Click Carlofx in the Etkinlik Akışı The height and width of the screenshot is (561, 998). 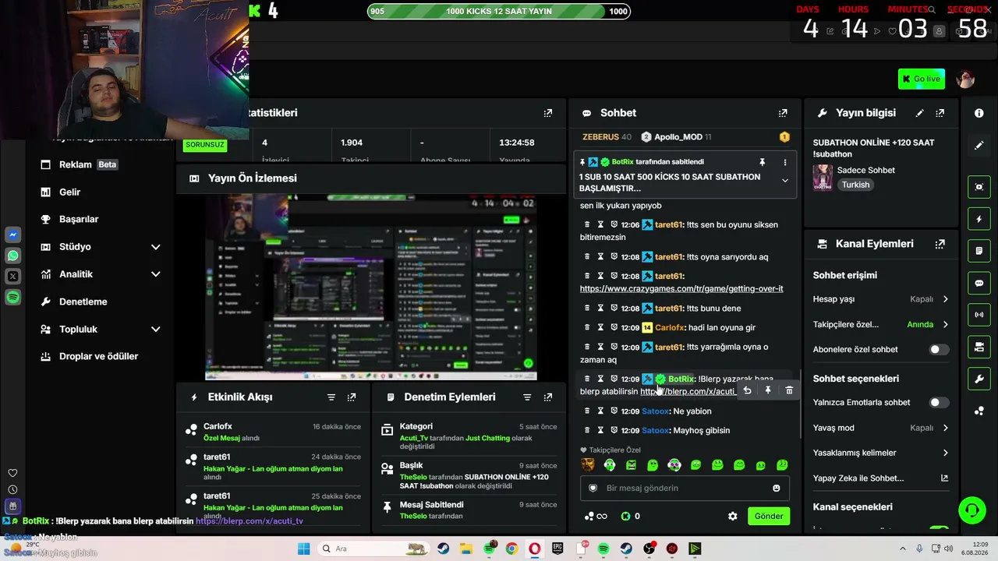click(218, 427)
